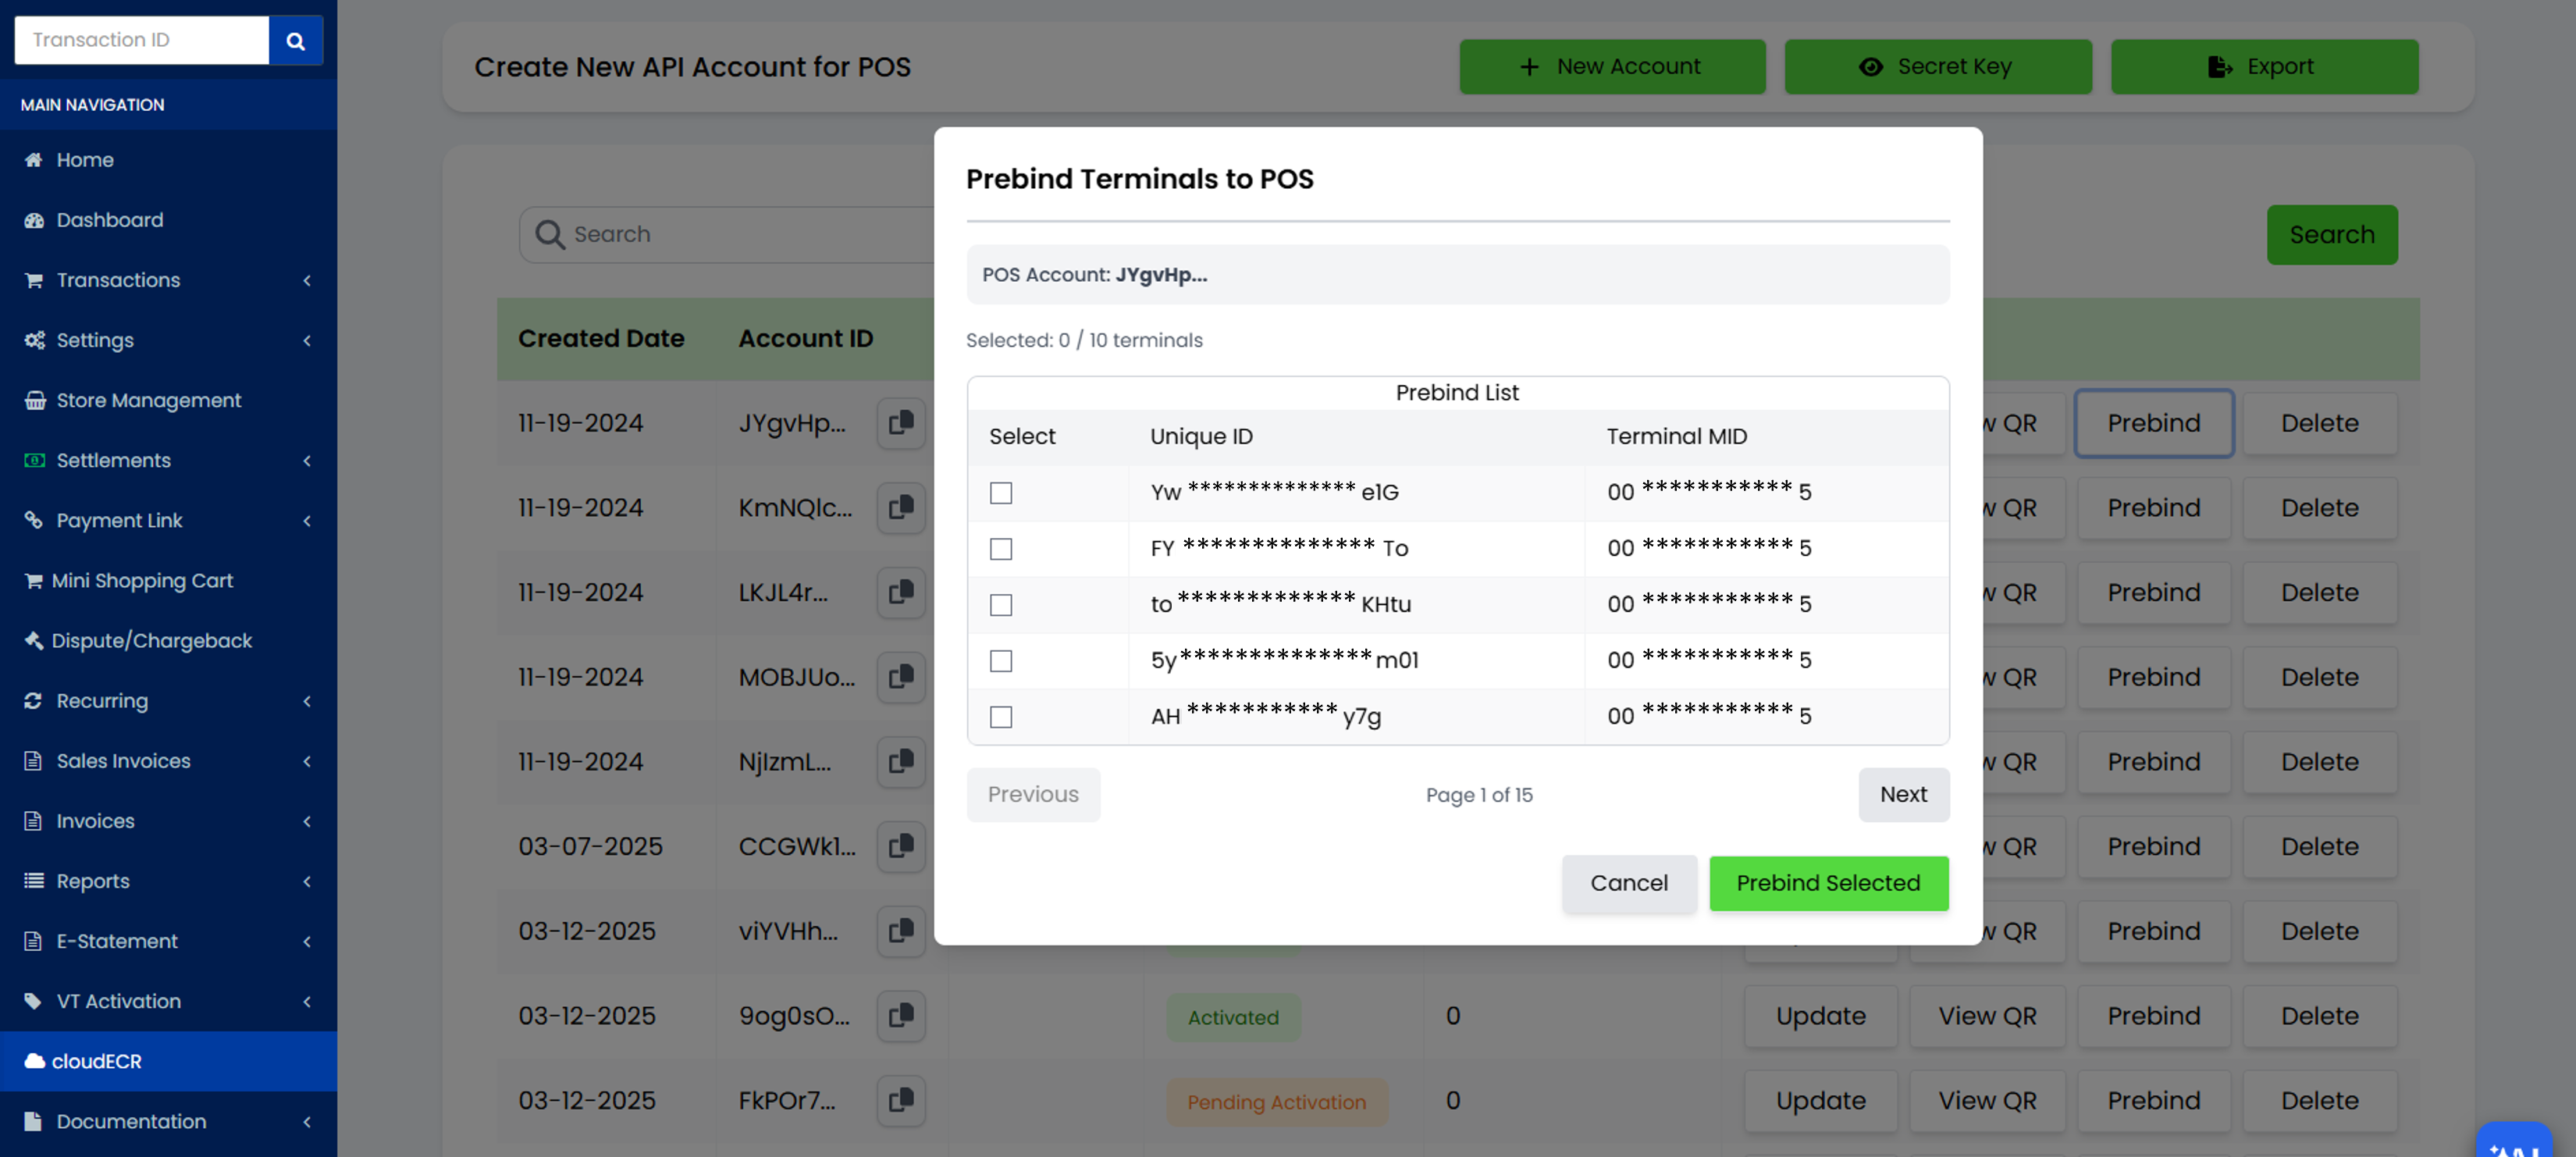Expand the Settlements menu arrow
This screenshot has height=1157, width=2576.
307,460
